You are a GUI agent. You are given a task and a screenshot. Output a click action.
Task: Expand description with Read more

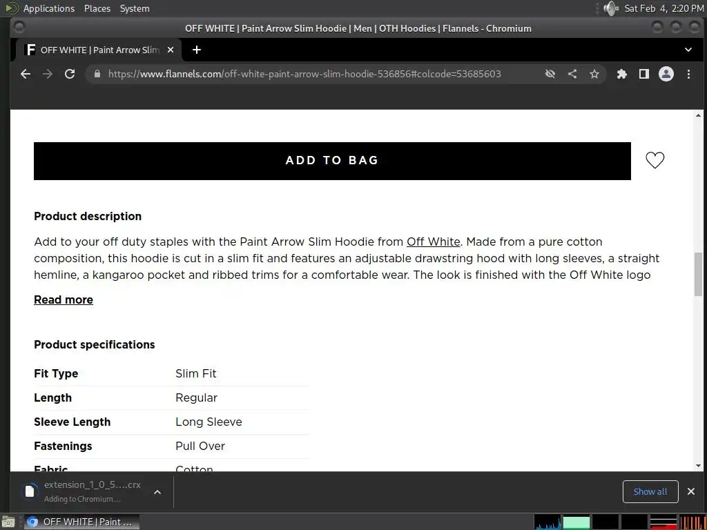(x=64, y=300)
